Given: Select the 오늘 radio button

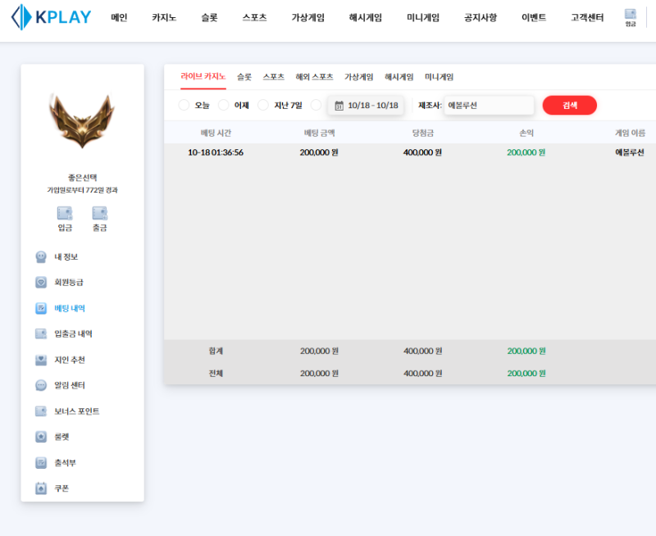Looking at the screenshot, I should tap(184, 105).
